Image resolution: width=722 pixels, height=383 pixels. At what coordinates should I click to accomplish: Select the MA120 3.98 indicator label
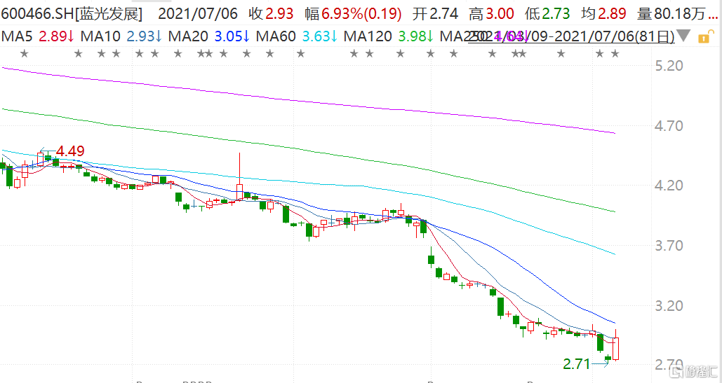[389, 36]
